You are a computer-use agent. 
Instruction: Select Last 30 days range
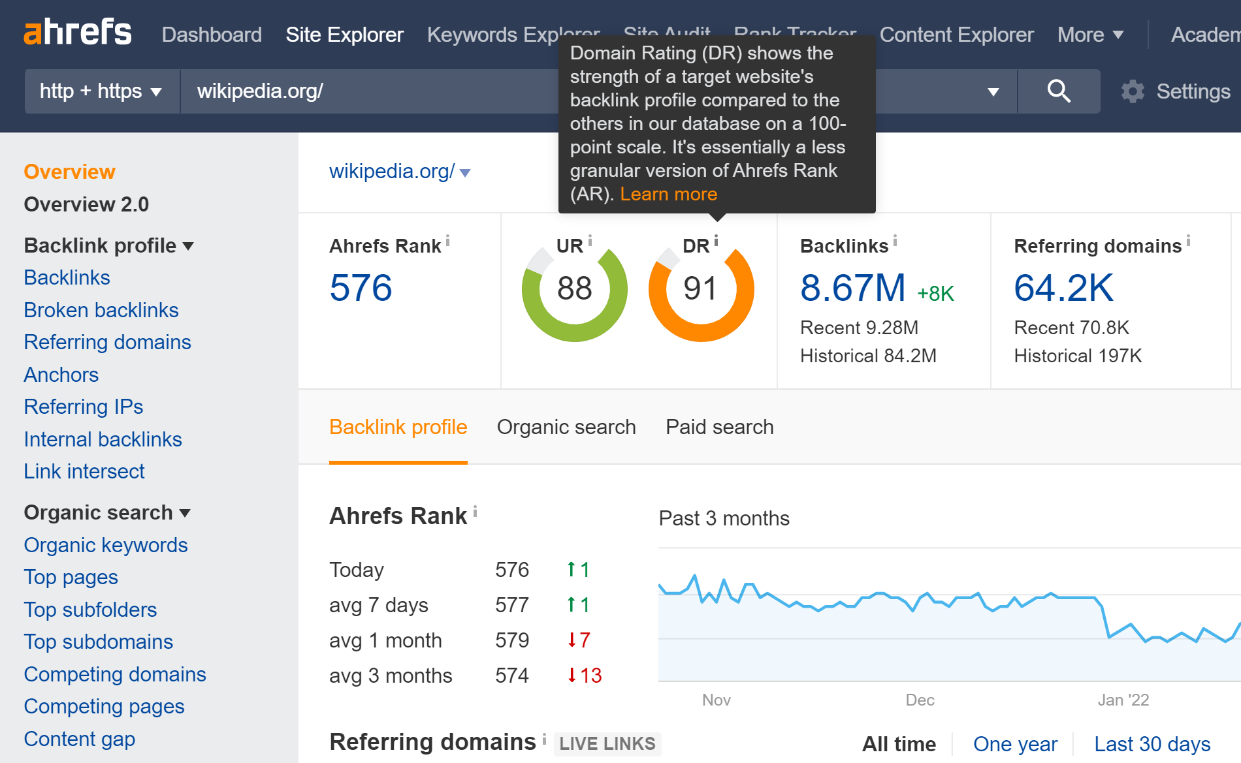1152,744
